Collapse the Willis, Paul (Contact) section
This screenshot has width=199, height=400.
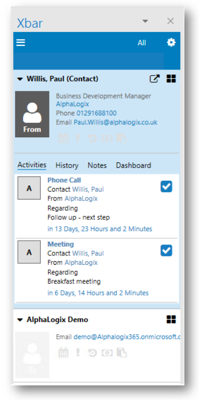click(x=20, y=79)
